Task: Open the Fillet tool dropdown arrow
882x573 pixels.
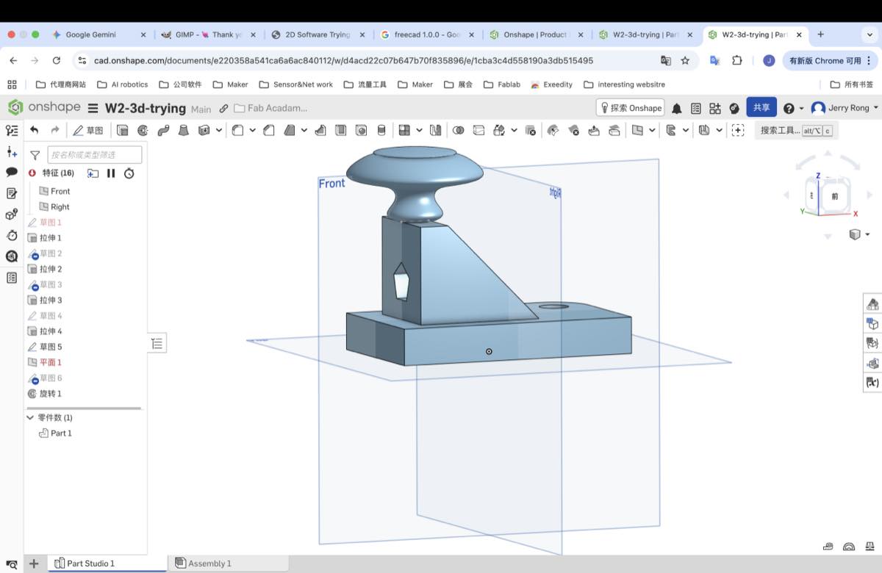Action: coord(252,130)
